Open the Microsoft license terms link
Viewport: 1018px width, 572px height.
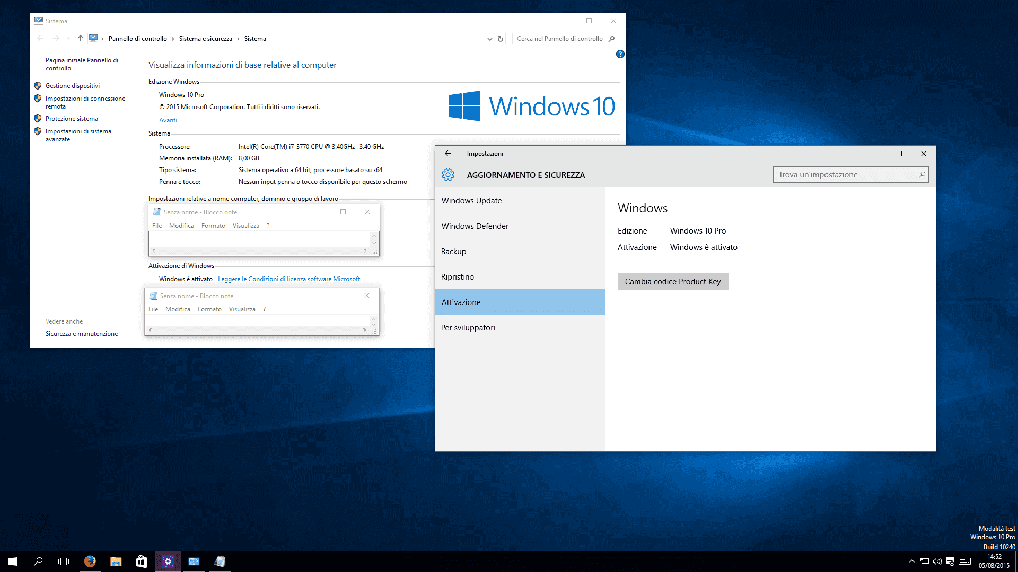coord(289,279)
